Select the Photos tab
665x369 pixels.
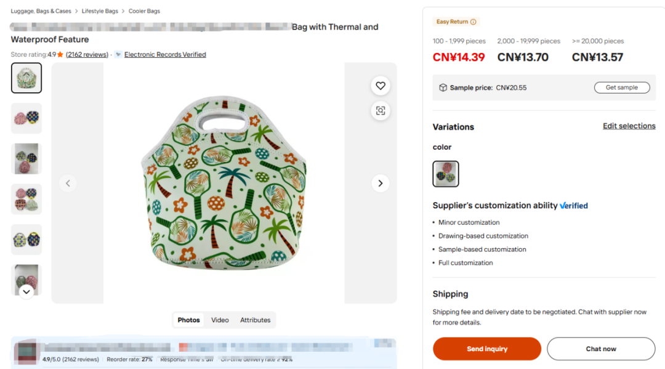pyautogui.click(x=189, y=320)
